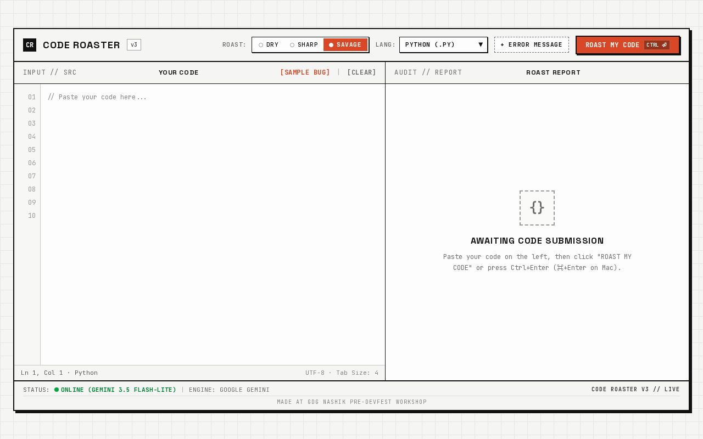The height and width of the screenshot is (439, 703).
Task: Click the GDG Nashik workshop credit line
Action: tap(351, 402)
